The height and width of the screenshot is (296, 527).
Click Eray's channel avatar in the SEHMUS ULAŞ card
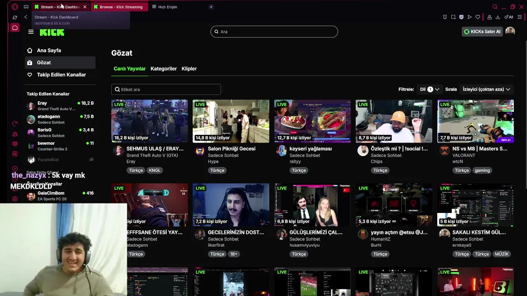click(118, 151)
